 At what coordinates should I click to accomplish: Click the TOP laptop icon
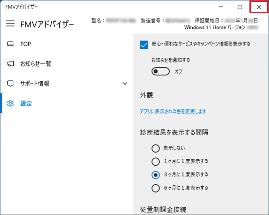(x=10, y=44)
